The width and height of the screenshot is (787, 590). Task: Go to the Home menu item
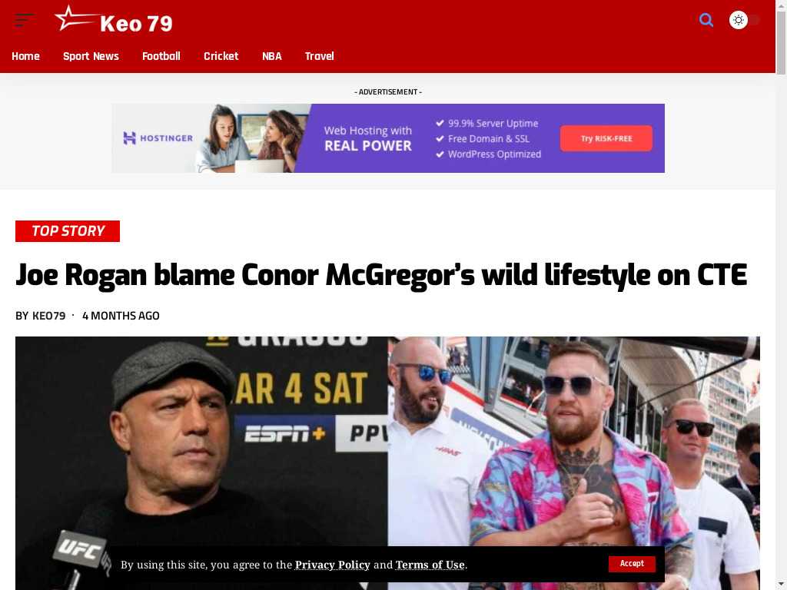click(25, 56)
